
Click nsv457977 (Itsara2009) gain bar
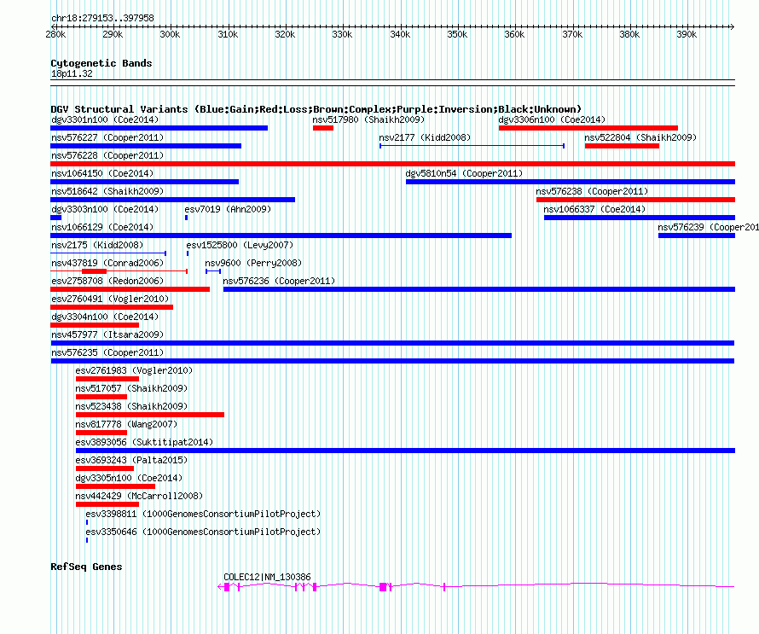pos(392,343)
